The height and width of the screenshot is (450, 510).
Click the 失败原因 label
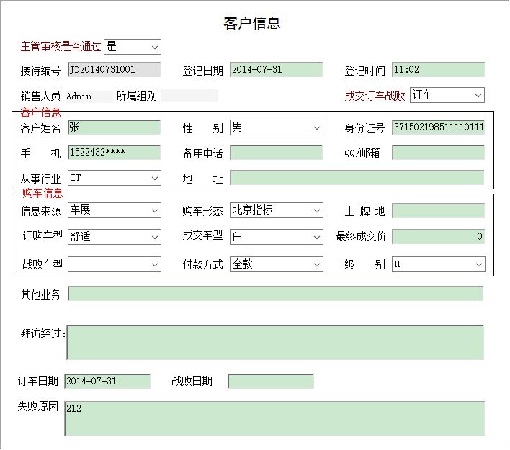tap(38, 406)
